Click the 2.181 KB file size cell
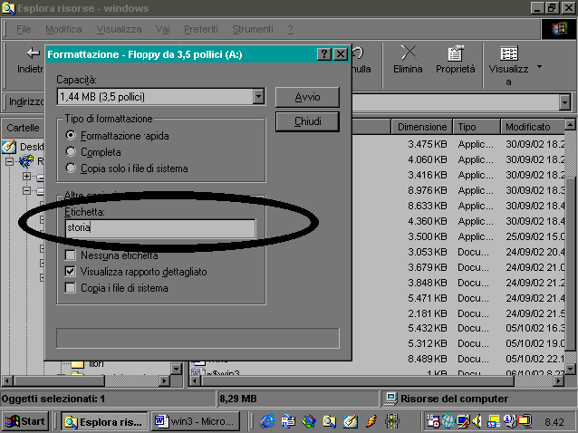Screen dimensions: 578x433 (x=428, y=313)
